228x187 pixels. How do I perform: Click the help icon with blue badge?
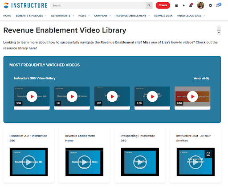218,5
